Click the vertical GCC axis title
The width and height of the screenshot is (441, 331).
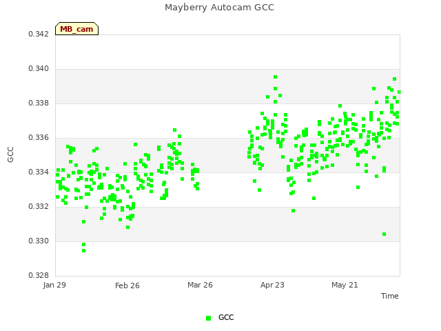(10, 154)
